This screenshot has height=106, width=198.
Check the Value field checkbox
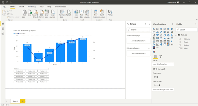[x=180, y=48]
